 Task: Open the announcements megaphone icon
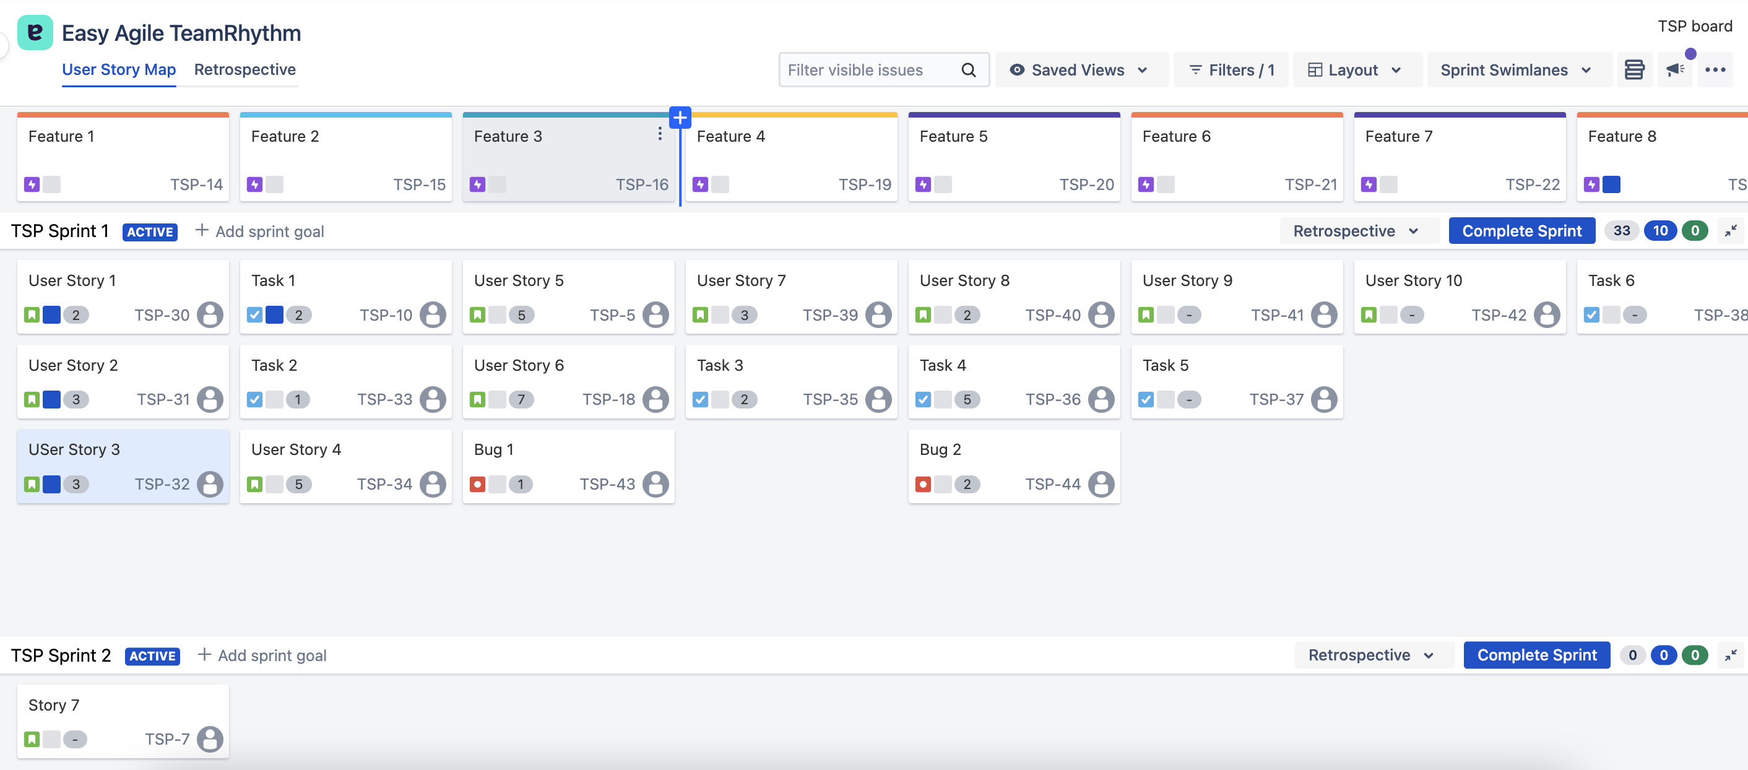[1675, 70]
